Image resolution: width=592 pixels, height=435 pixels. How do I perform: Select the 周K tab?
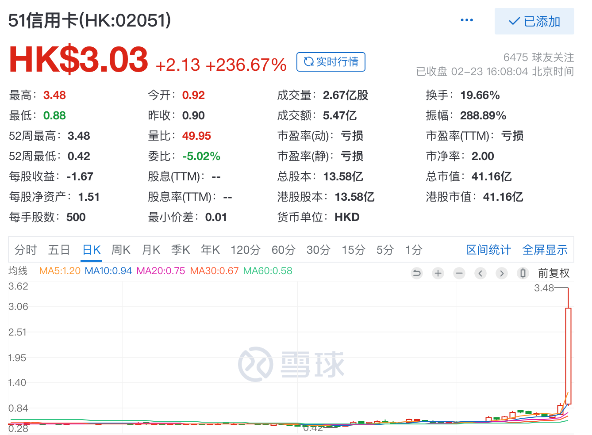point(121,250)
